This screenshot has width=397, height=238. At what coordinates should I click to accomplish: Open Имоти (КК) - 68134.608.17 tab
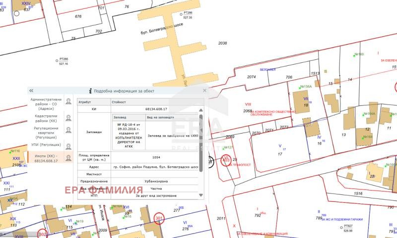(x=46, y=158)
